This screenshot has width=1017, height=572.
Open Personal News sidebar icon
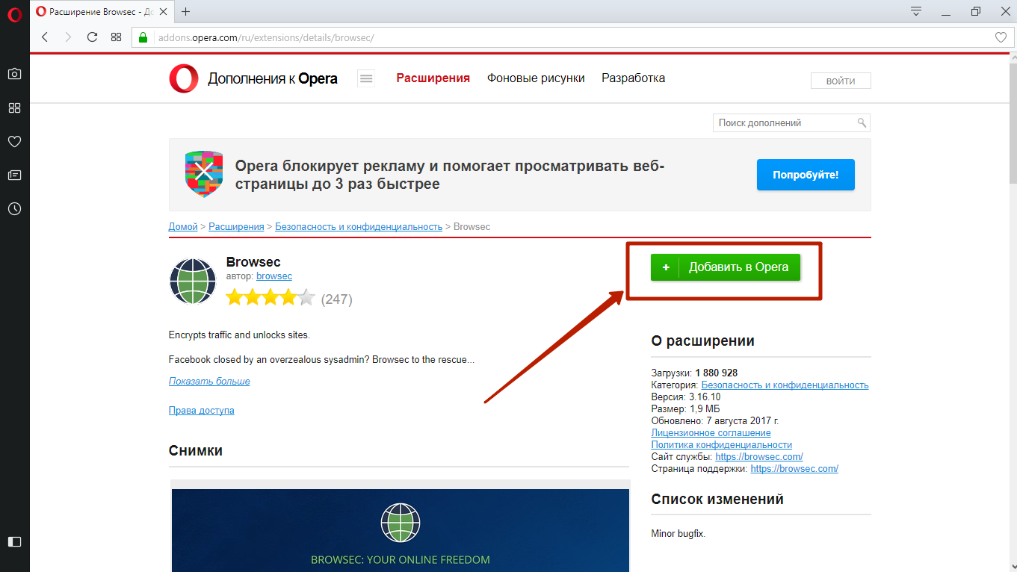(14, 175)
